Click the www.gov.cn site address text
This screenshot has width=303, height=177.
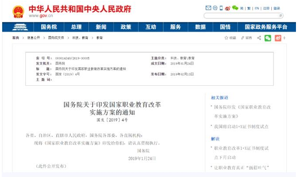pos(41,16)
